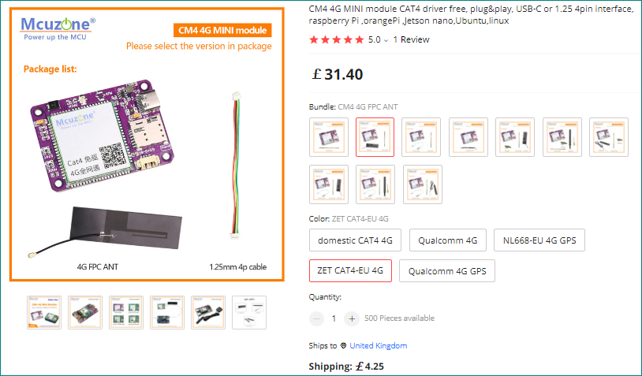
Task: Choose the last bundle thumbnail in top row
Action: pos(609,137)
